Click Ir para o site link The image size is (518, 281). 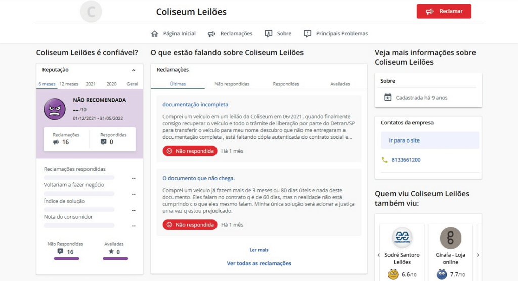tap(404, 140)
